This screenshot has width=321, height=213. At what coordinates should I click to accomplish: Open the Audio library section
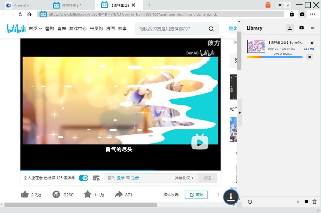pos(313,28)
